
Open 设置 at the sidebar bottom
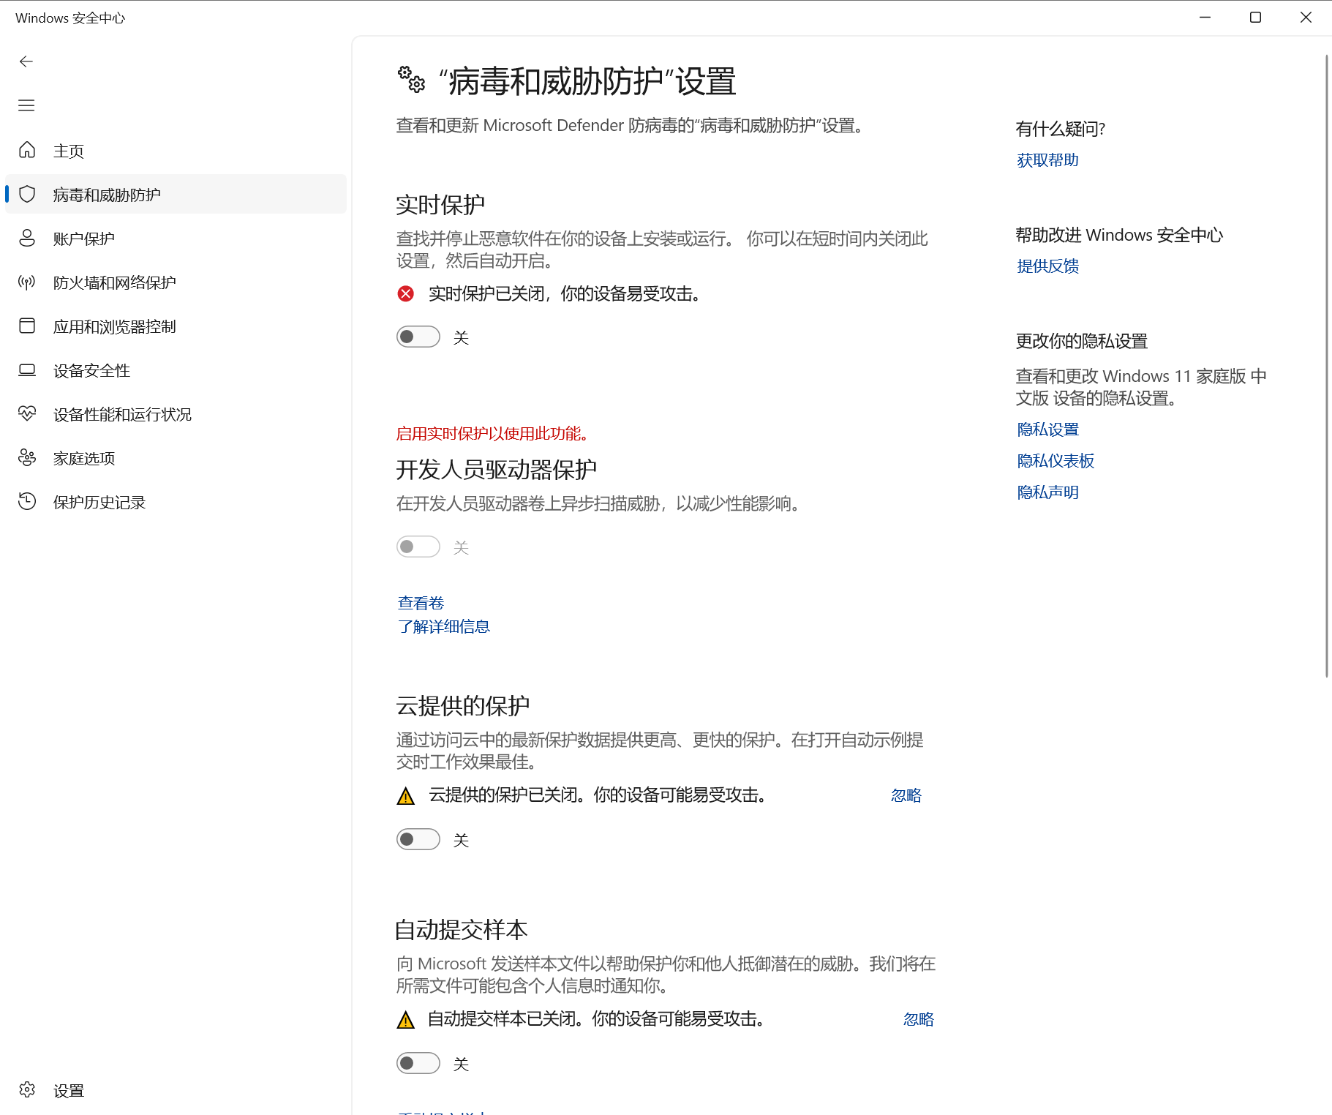[176, 1090]
